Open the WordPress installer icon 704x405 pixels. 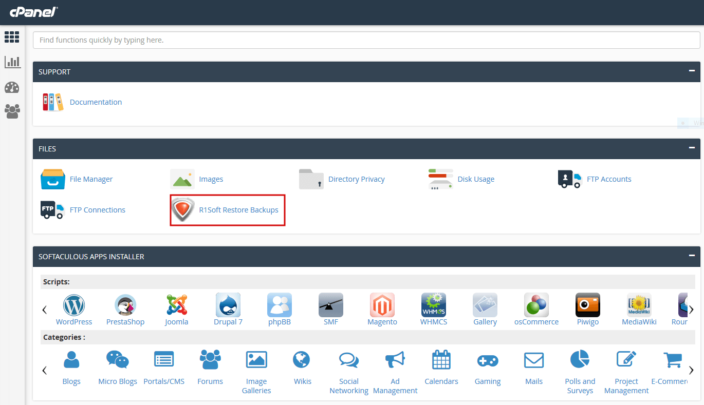(x=73, y=304)
